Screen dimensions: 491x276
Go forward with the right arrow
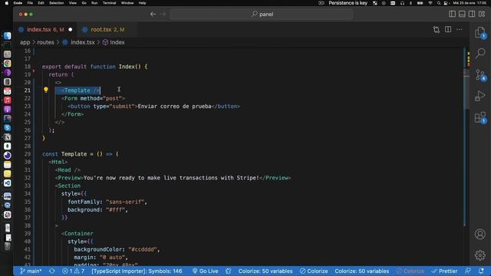click(163, 14)
